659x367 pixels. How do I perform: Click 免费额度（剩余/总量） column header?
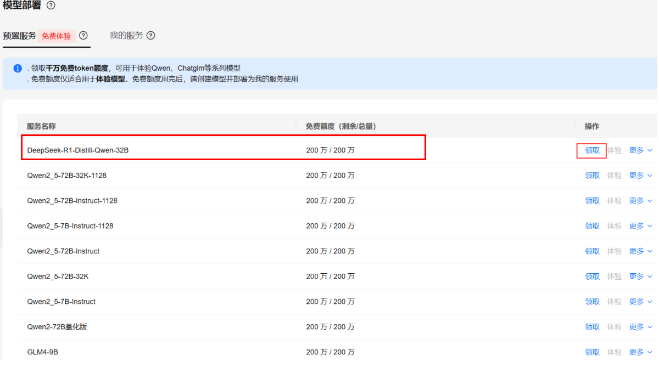[341, 127]
